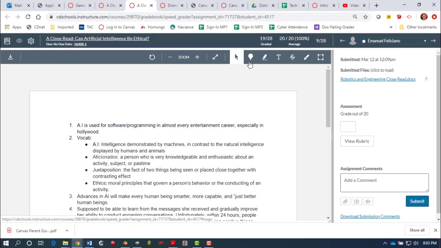This screenshot has width=441, height=248.
Task: Expand the document to full screen
Action: pyautogui.click(x=215, y=57)
